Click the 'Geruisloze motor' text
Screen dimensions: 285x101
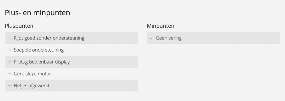32,74
